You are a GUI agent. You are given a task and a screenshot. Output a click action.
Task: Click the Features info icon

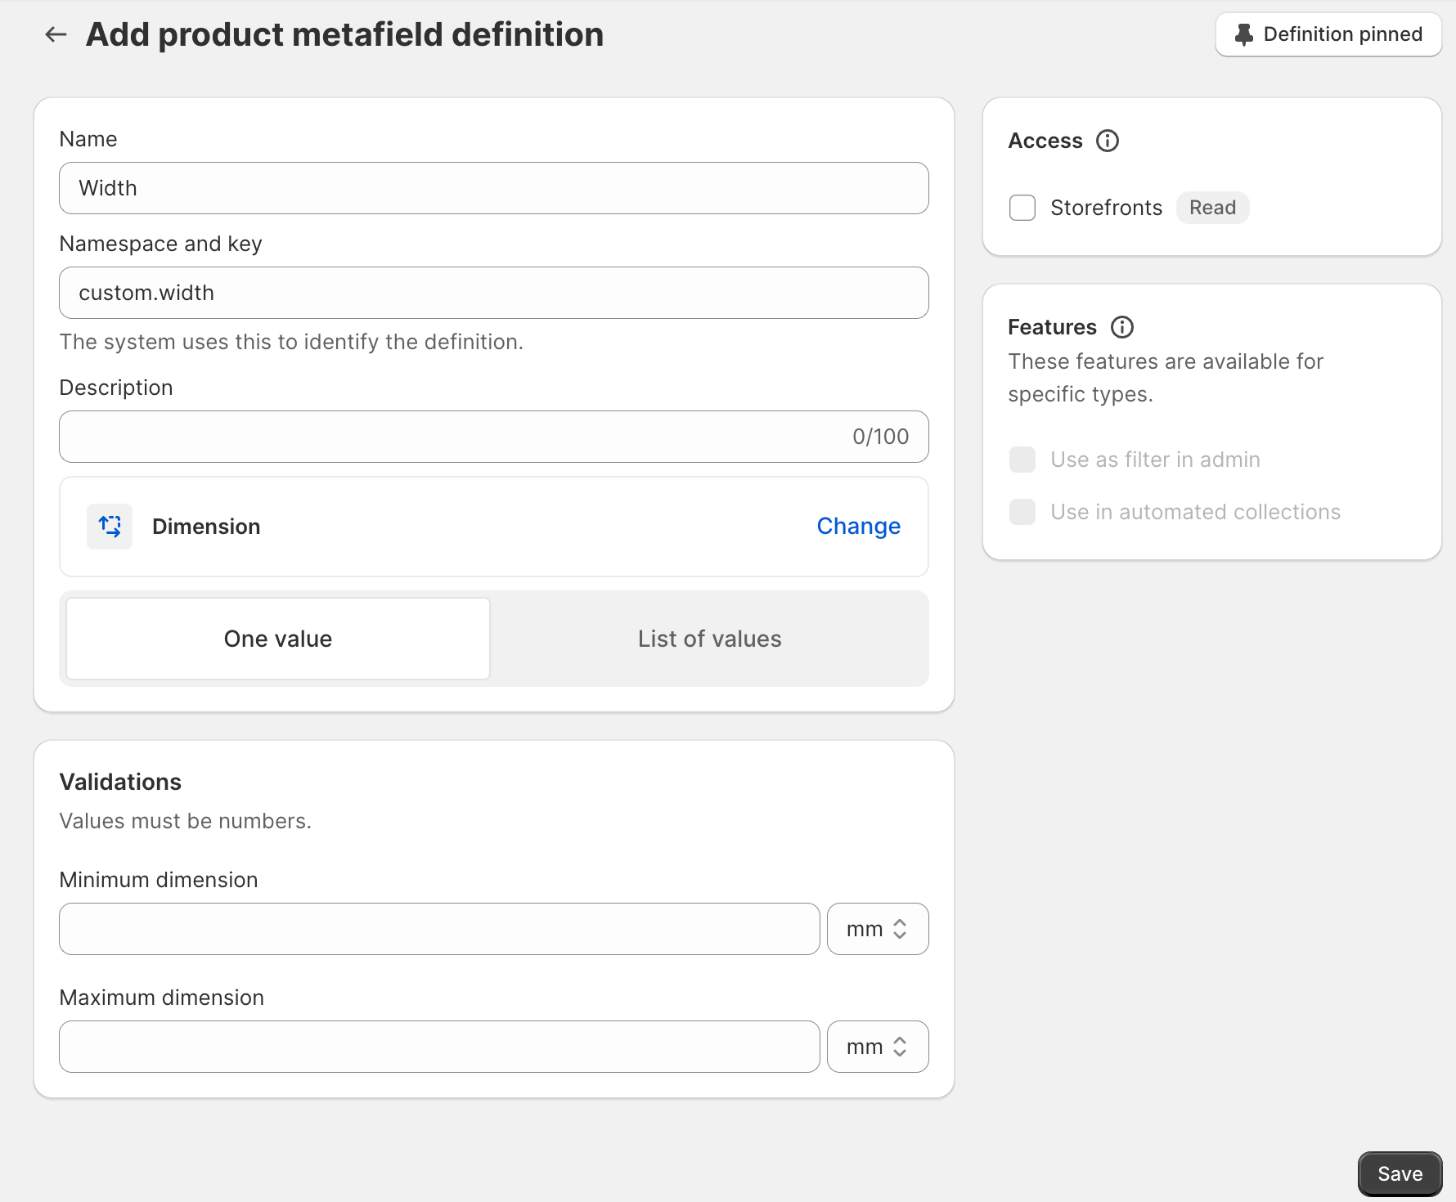(x=1121, y=327)
